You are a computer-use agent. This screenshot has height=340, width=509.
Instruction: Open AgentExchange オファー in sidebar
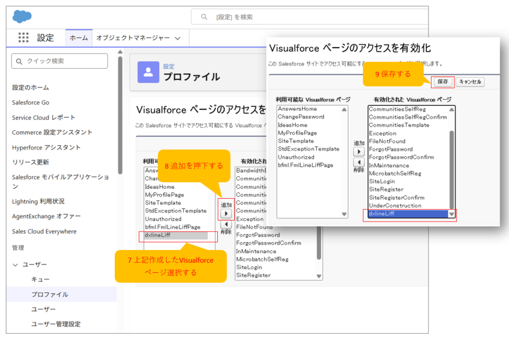pyautogui.click(x=46, y=216)
